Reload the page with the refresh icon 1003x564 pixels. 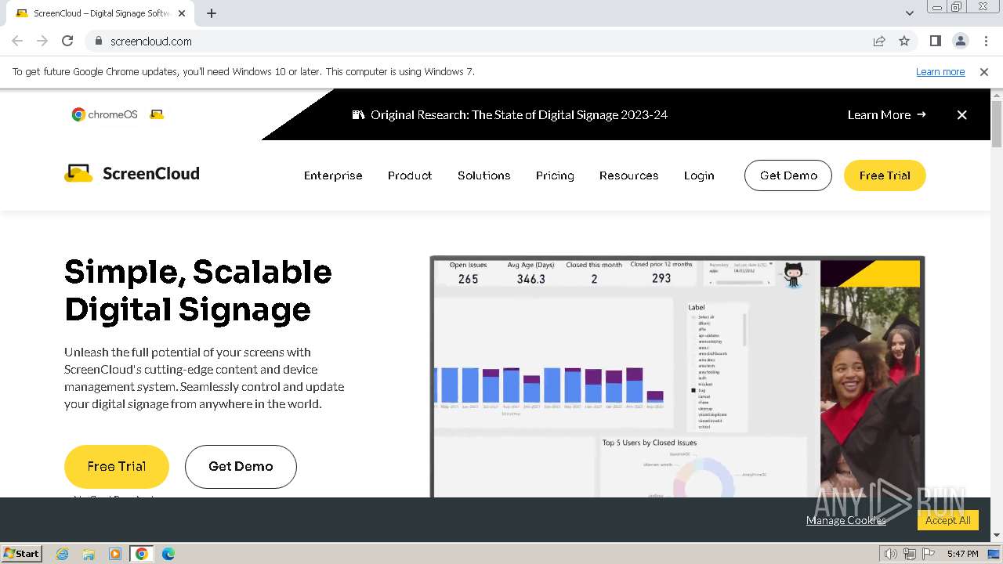pyautogui.click(x=67, y=41)
